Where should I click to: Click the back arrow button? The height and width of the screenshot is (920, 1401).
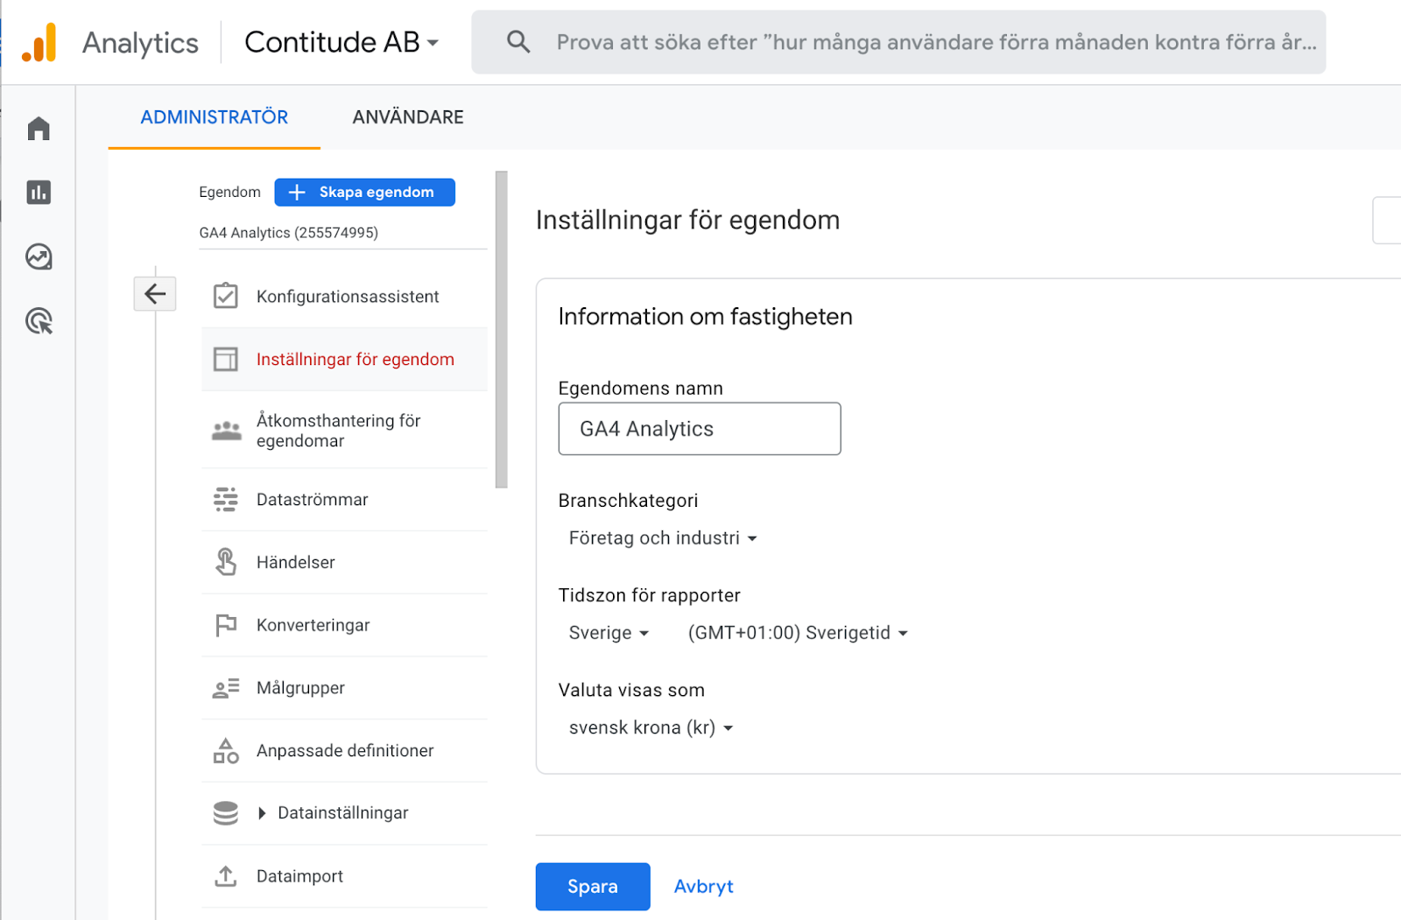click(155, 294)
